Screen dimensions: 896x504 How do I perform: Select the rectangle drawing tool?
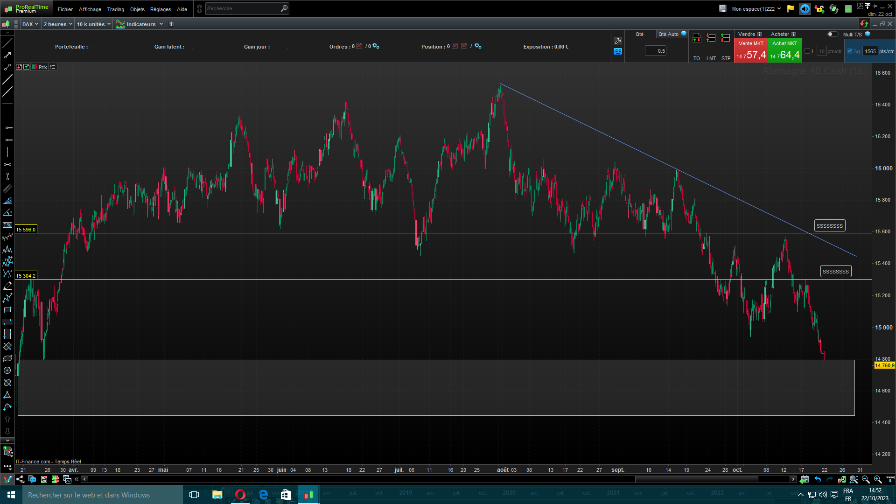click(x=7, y=310)
